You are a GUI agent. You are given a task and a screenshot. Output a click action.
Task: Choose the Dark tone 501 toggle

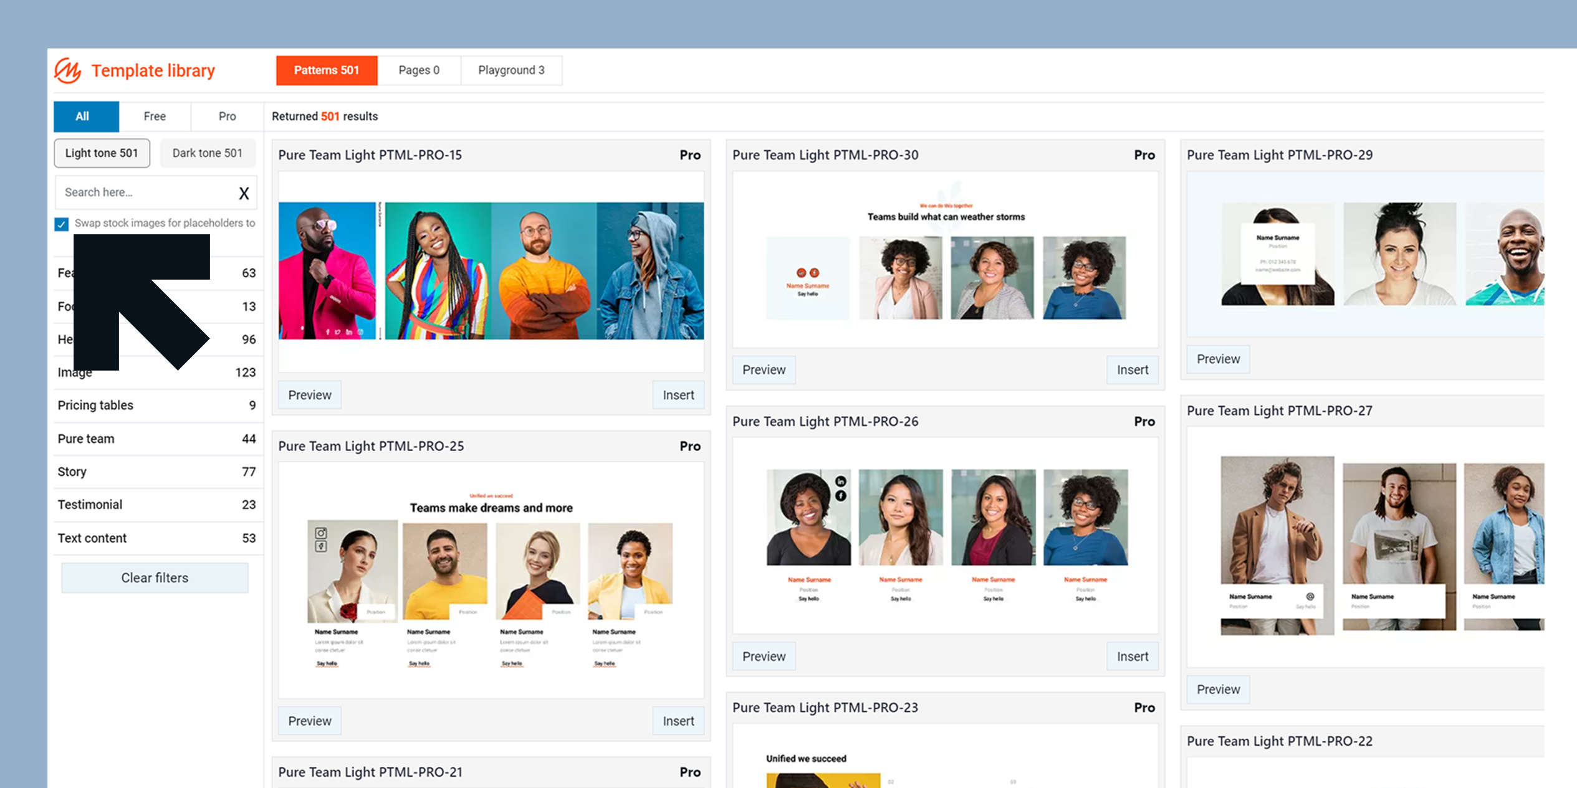[x=207, y=153]
